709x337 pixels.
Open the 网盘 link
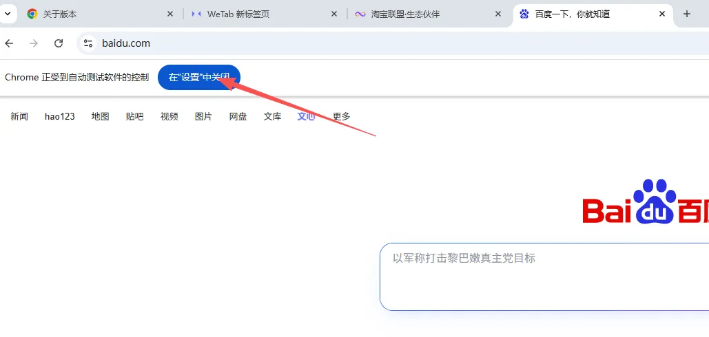[238, 116]
